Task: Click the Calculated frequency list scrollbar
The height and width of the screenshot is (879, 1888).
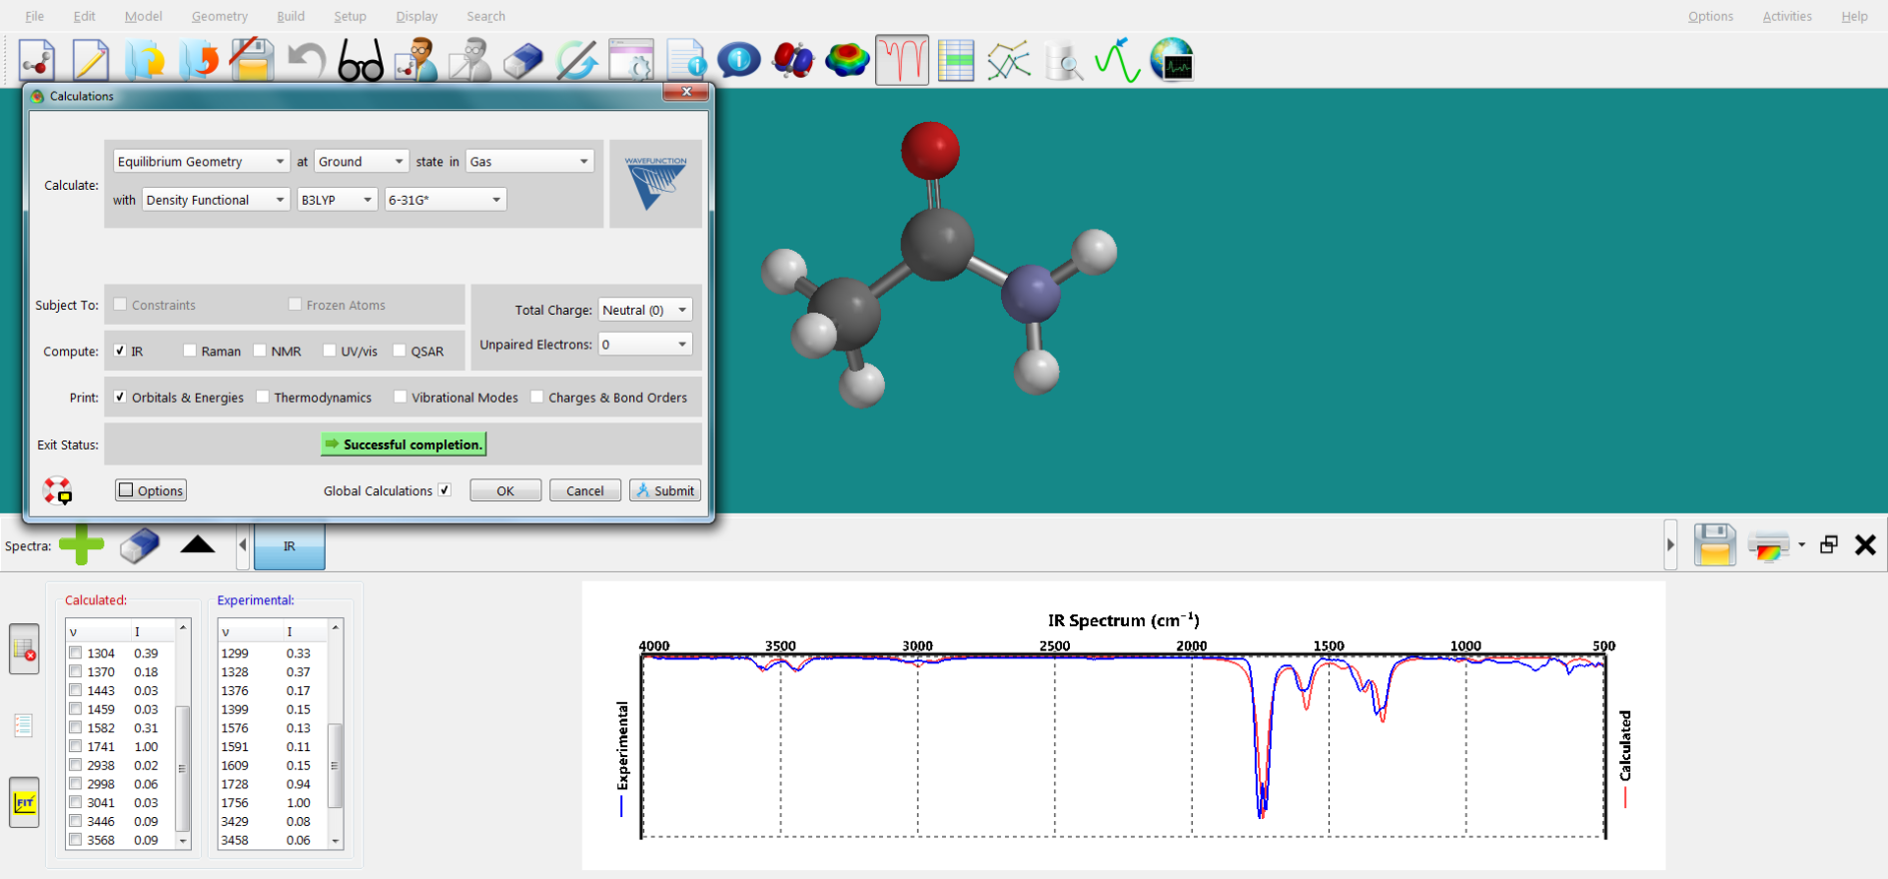Action: click(x=182, y=767)
